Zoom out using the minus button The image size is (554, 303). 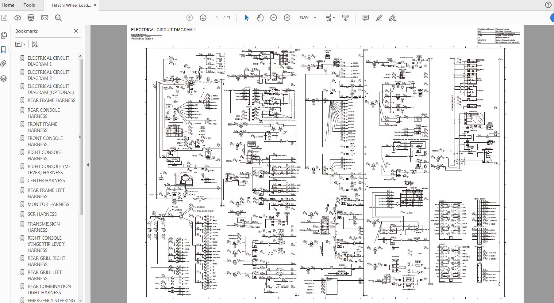pyautogui.click(x=274, y=18)
